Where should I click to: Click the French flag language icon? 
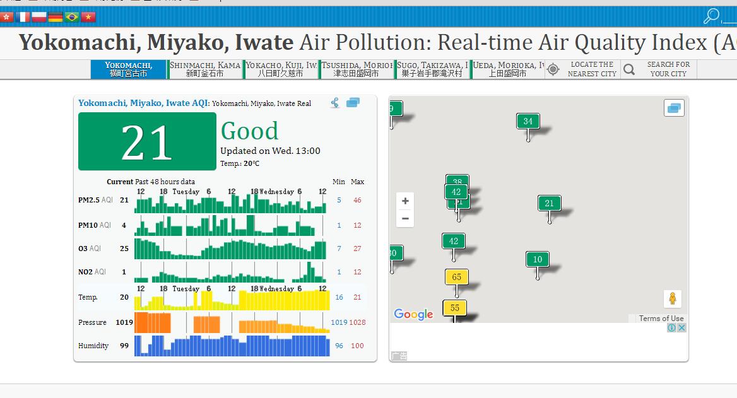[x=23, y=18]
